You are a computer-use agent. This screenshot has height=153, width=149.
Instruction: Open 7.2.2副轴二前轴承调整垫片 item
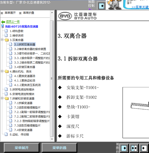pos(32,116)
